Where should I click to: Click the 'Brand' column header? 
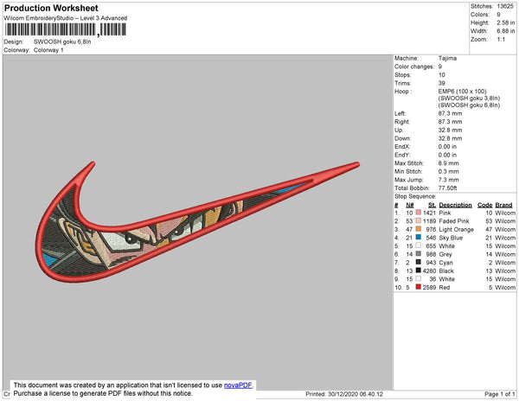coord(503,205)
